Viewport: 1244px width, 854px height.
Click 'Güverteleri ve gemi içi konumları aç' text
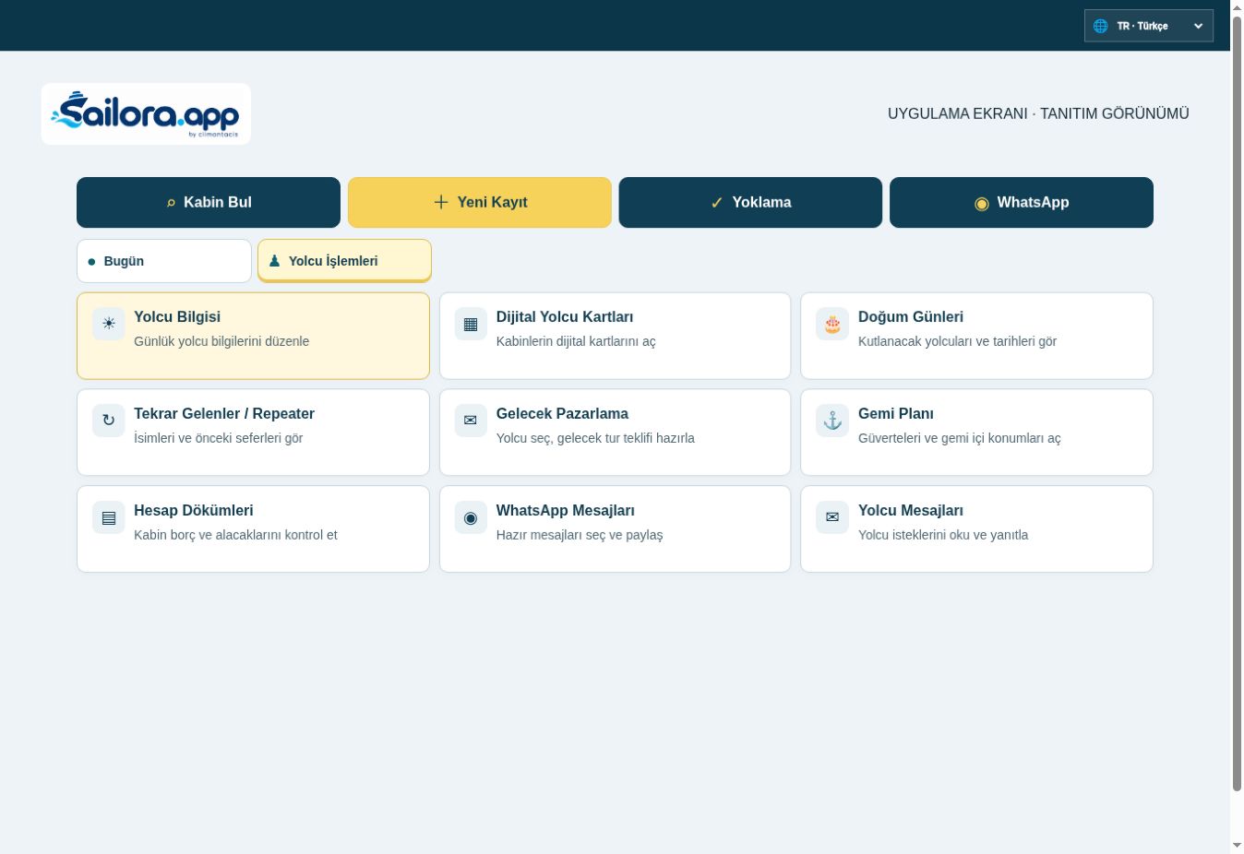960,438
